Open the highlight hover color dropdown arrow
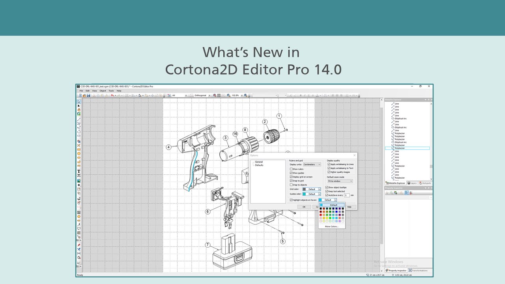 [x=335, y=200]
